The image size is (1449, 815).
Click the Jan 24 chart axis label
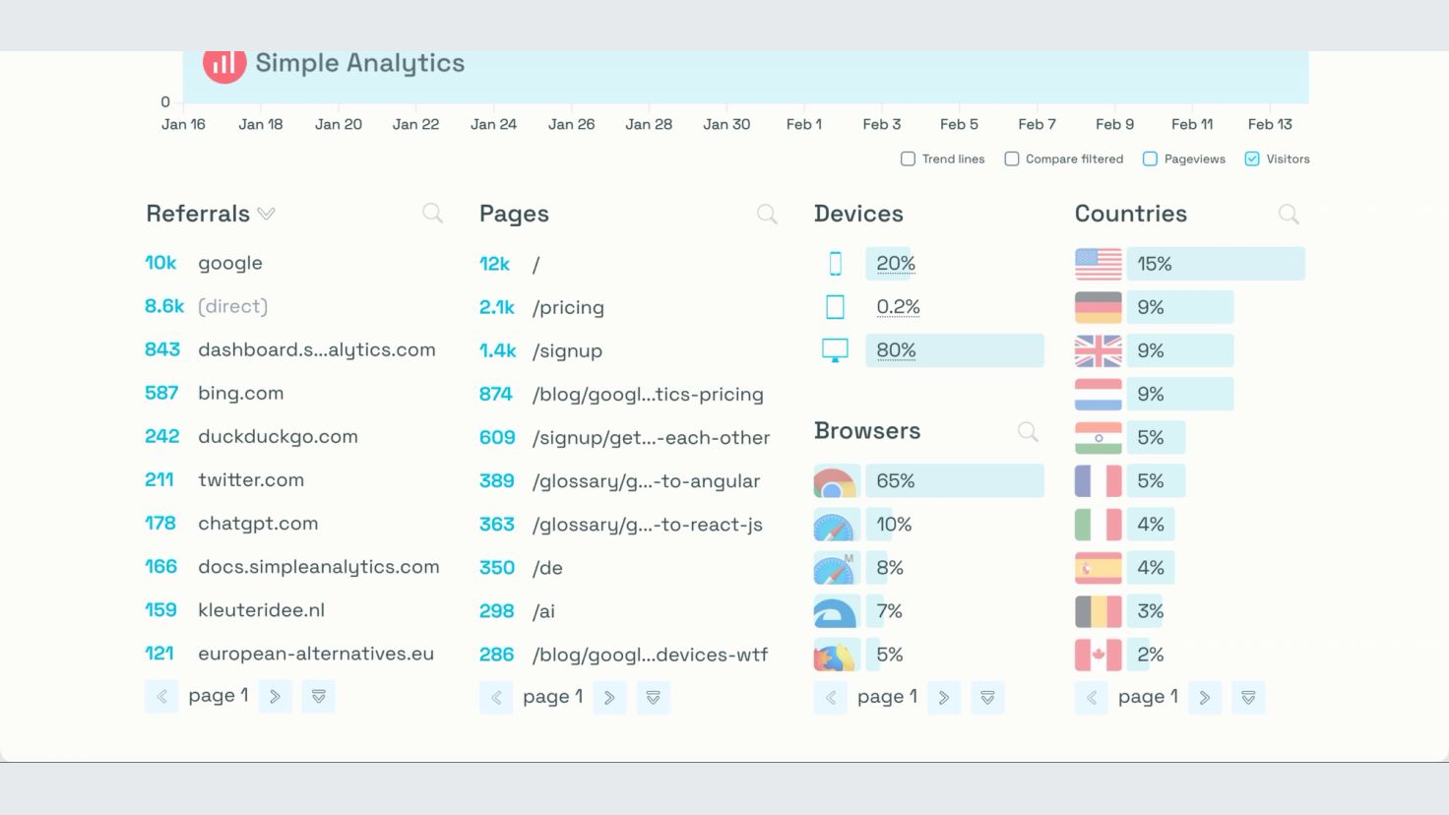(x=493, y=124)
